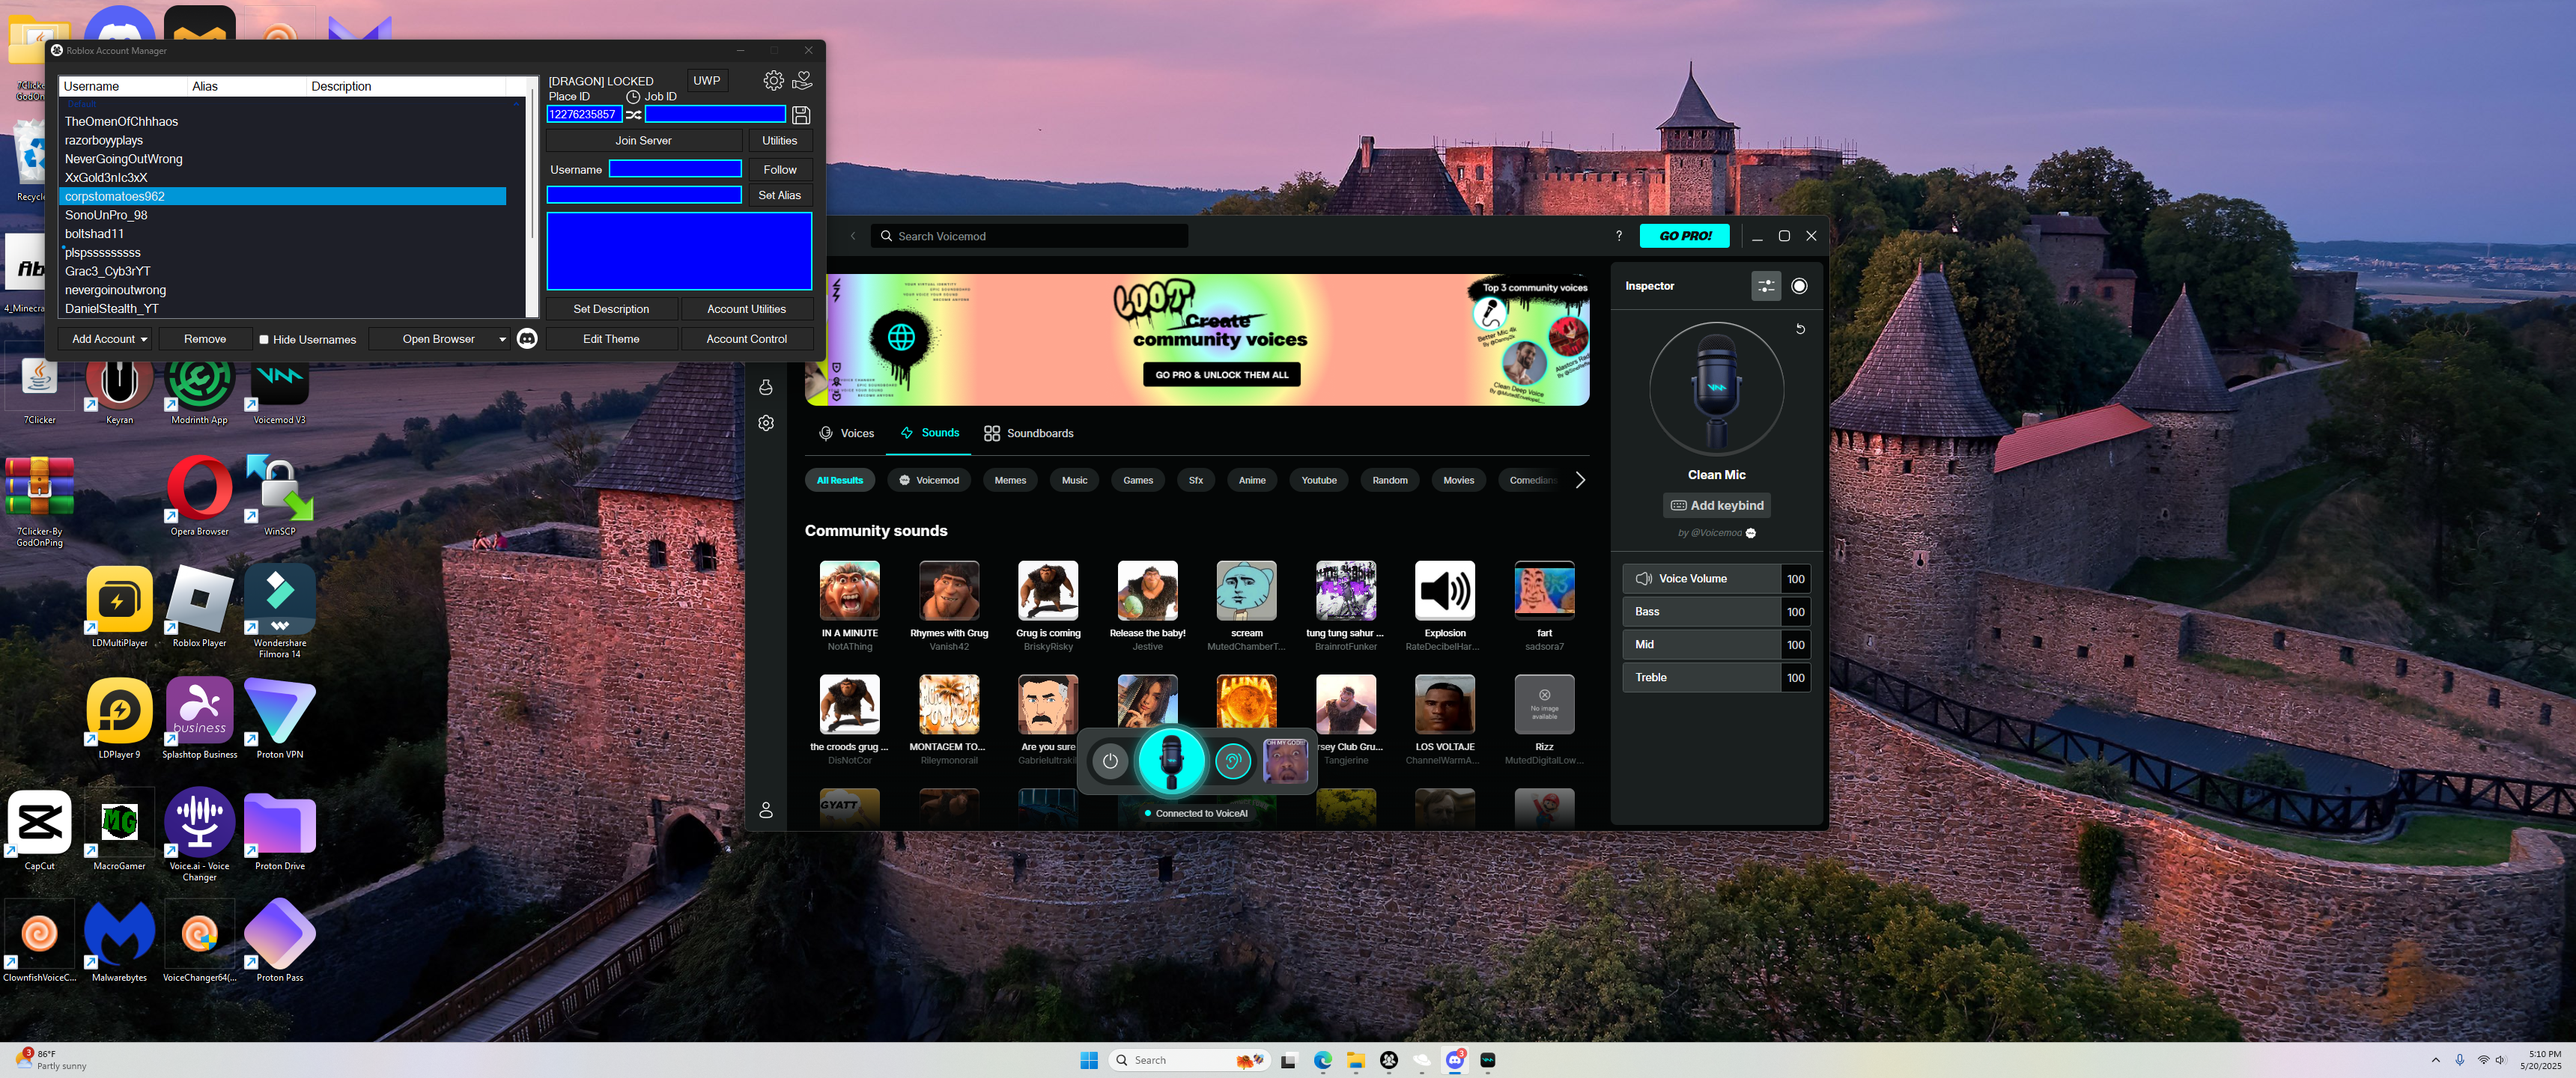Viewport: 2576px width, 1078px height.
Task: Adjust the Bass slider
Action: pos(1700,612)
